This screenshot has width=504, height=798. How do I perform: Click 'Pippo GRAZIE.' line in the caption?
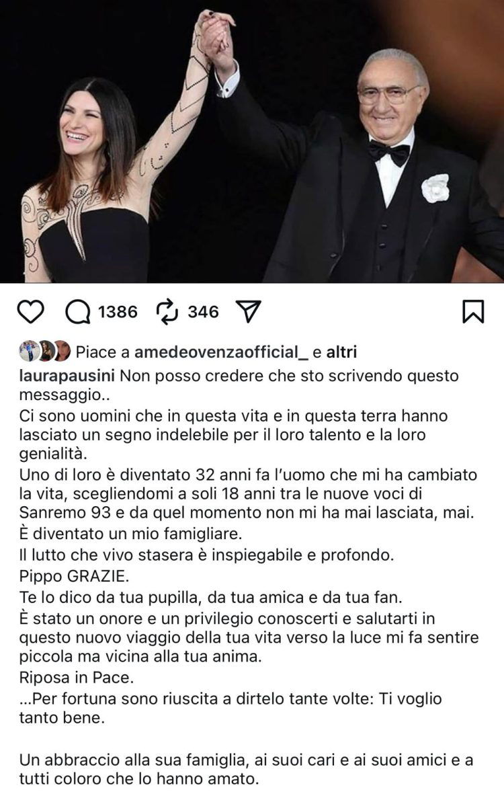coord(74,576)
